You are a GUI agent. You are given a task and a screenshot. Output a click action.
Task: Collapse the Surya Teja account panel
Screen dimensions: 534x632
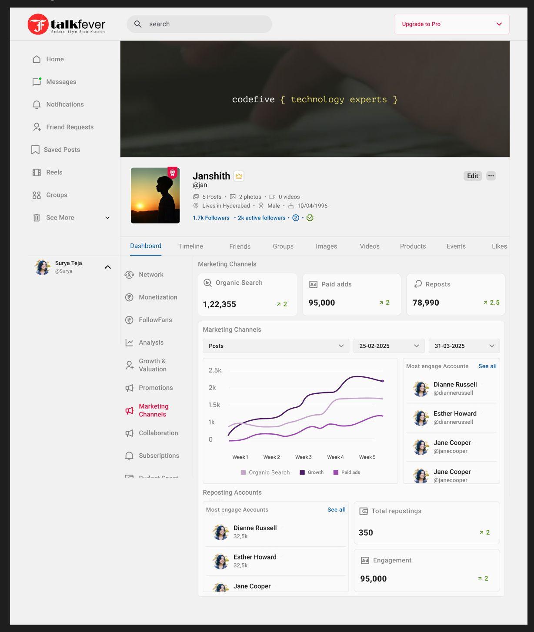click(x=107, y=267)
